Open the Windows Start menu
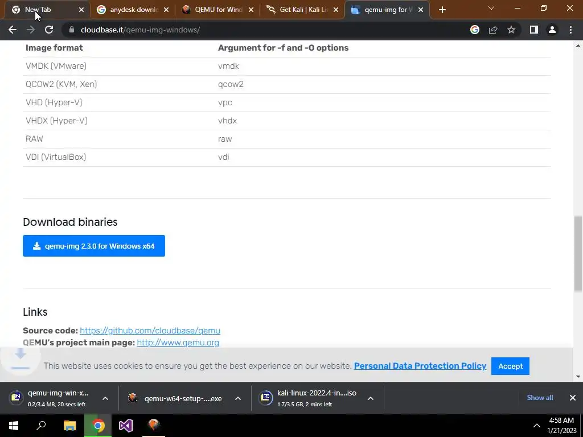The height and width of the screenshot is (437, 583). tap(14, 426)
